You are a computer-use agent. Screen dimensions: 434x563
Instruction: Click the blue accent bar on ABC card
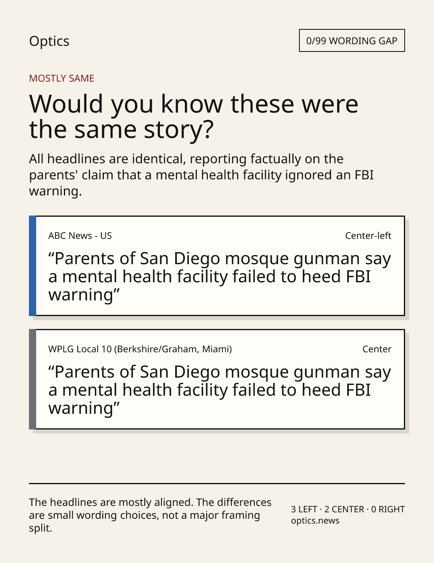click(33, 266)
